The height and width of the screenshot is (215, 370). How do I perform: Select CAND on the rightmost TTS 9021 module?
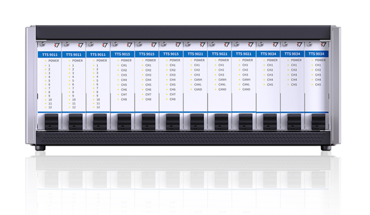coord(246,89)
